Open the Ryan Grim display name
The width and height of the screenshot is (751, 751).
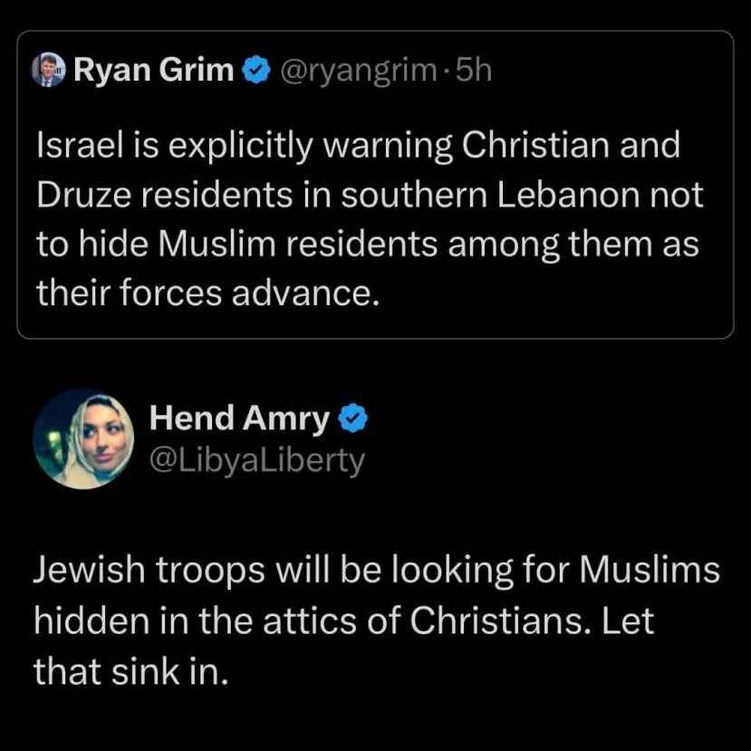click(154, 70)
